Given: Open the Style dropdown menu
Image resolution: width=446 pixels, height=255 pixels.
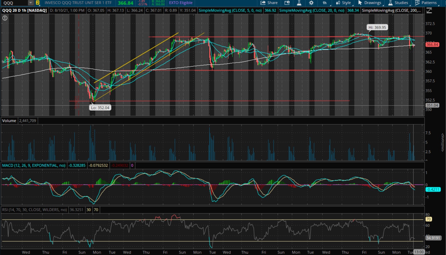Looking at the screenshot, I should click(x=344, y=3).
